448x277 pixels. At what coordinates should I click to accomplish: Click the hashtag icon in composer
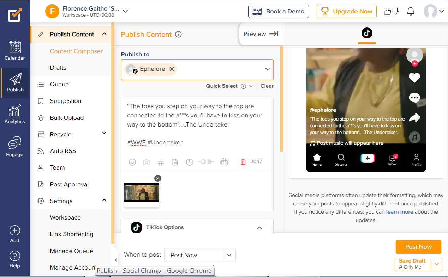click(x=161, y=162)
